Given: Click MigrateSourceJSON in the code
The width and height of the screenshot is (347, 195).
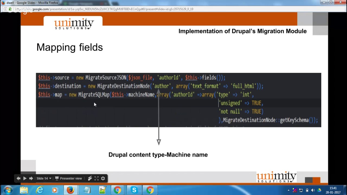Looking at the screenshot, I should pyautogui.click(x=106, y=78).
